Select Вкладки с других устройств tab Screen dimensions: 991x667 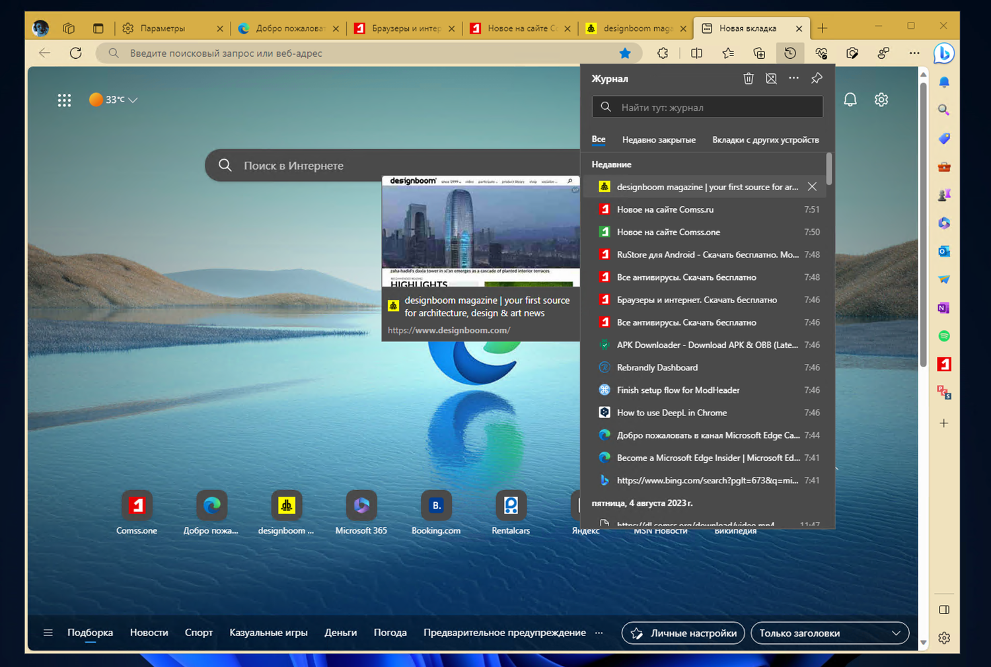pyautogui.click(x=766, y=140)
